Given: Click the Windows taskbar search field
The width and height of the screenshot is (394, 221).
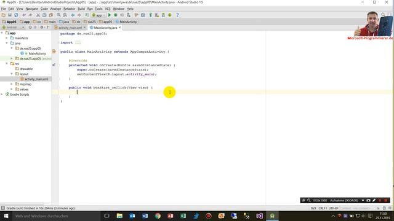Looking at the screenshot, I should click(56, 215).
